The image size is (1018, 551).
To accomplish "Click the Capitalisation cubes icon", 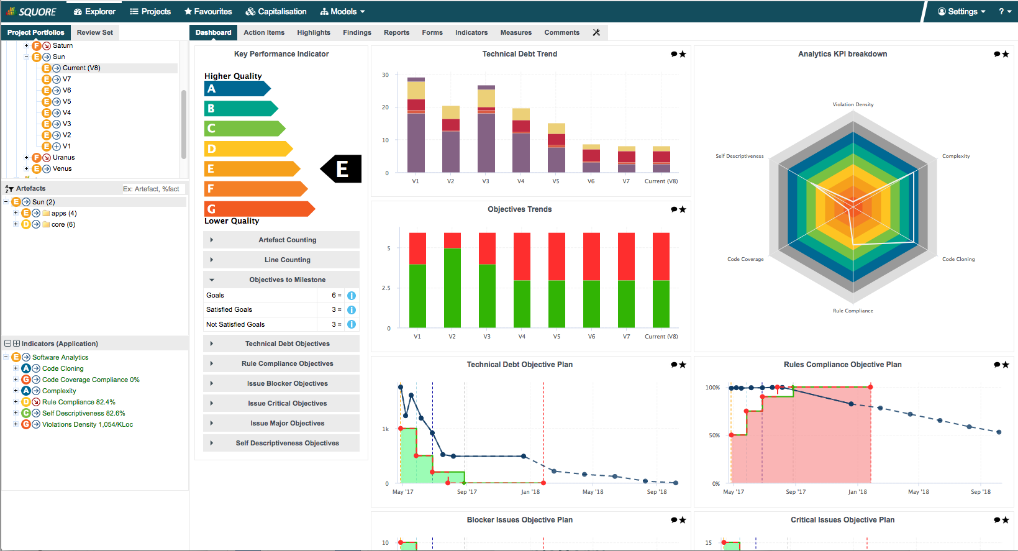I will point(250,12).
